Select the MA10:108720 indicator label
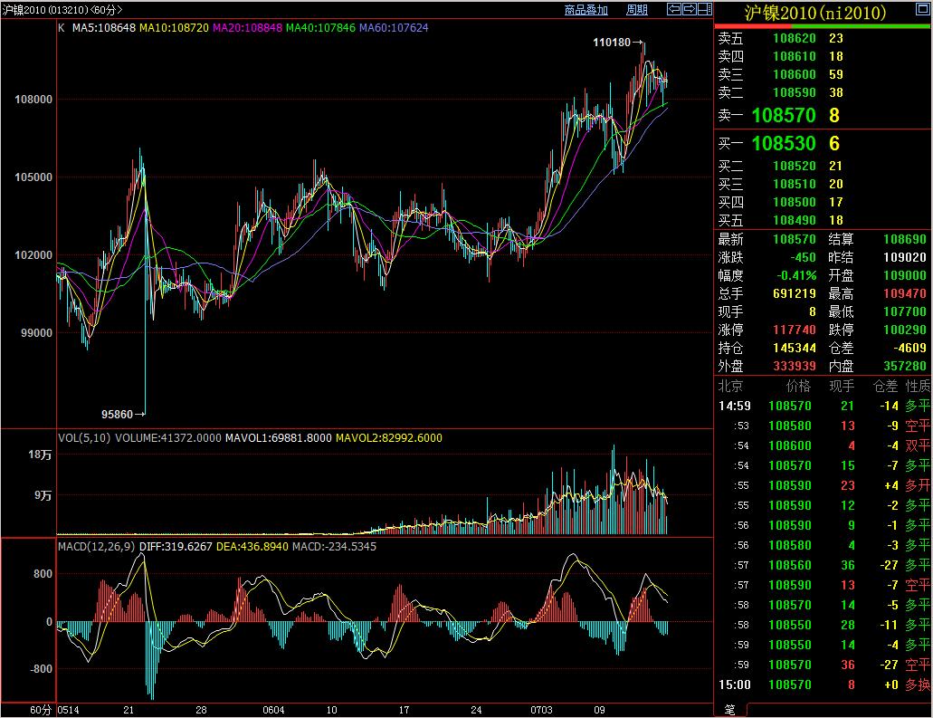 click(x=174, y=27)
